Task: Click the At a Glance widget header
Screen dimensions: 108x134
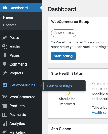Action: pos(61,129)
